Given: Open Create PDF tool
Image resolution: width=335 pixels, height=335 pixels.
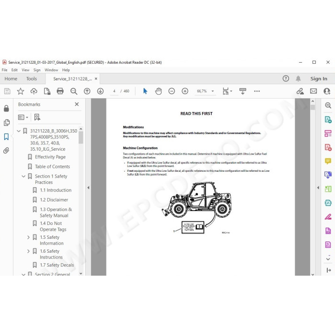Looking at the screenshot, I should click(x=328, y=147).
